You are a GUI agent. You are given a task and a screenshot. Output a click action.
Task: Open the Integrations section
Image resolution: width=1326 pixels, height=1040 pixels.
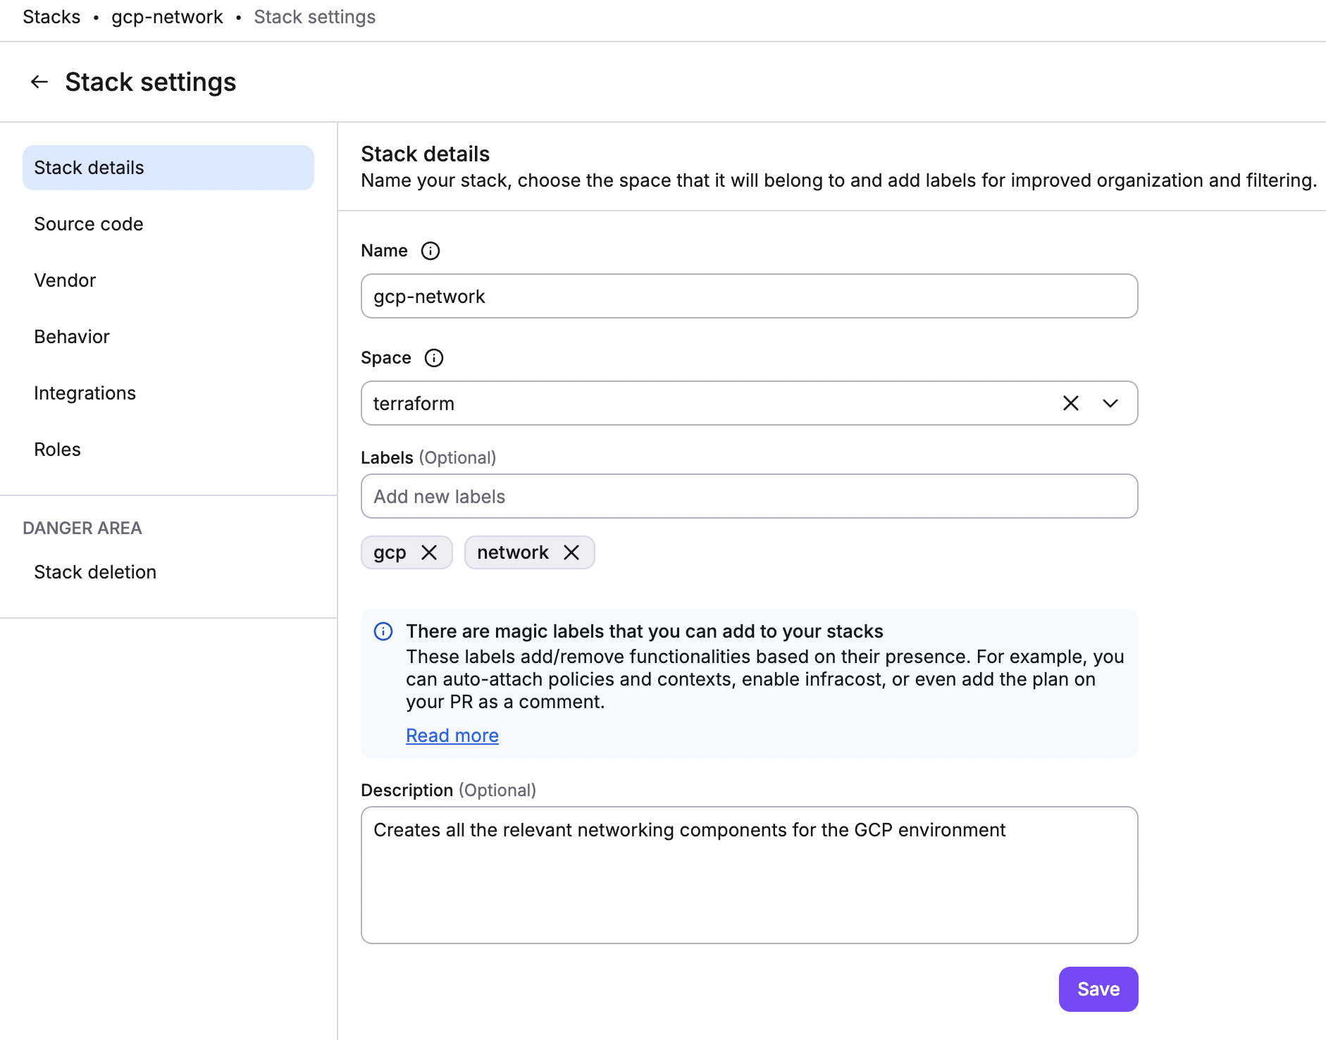[85, 393]
